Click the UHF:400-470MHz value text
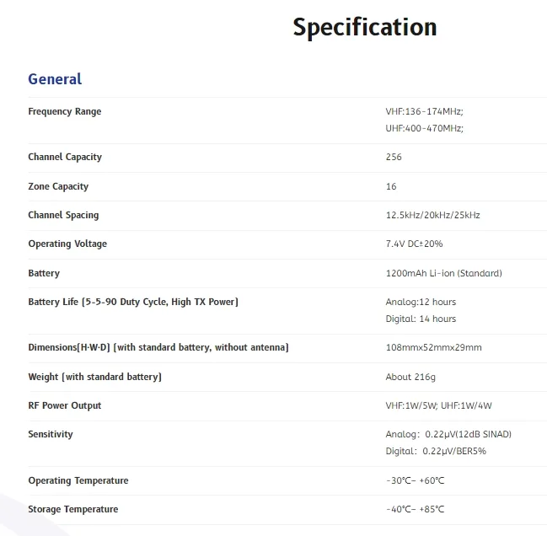The width and height of the screenshot is (547, 536). [424, 128]
